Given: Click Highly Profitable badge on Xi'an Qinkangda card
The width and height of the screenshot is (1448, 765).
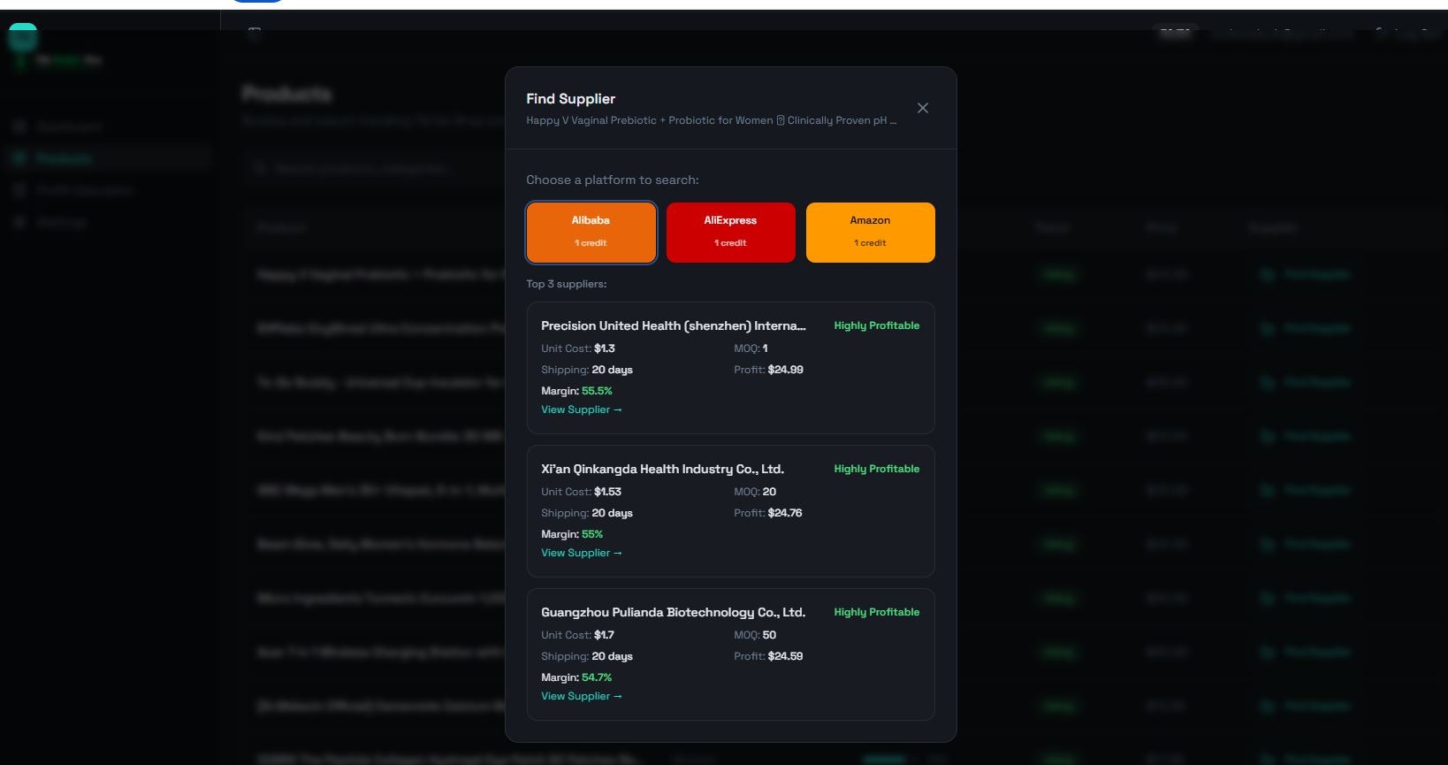Looking at the screenshot, I should pos(877,469).
